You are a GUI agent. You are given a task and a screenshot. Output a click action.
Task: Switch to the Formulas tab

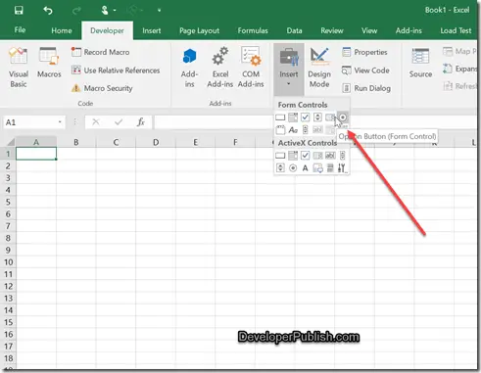(x=253, y=30)
